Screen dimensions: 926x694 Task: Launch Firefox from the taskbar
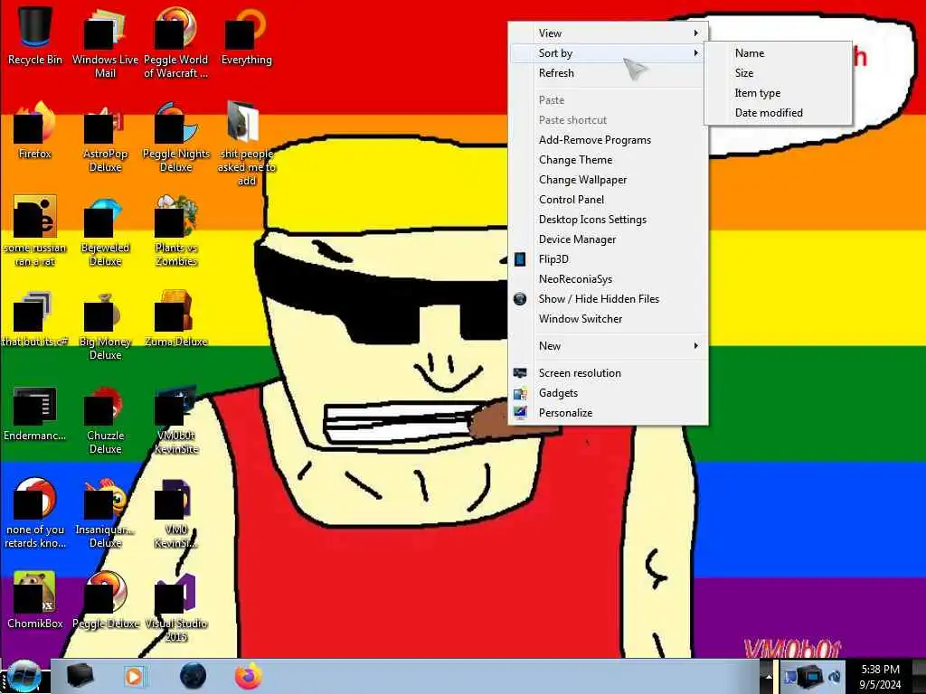[x=249, y=676]
